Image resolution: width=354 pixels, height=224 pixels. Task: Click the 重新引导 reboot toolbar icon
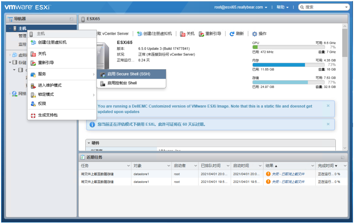point(201,34)
